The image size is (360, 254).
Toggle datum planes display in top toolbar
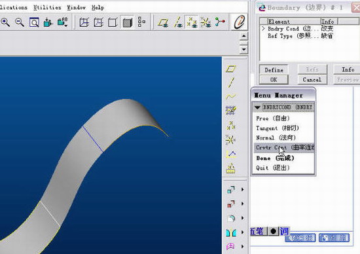(163, 22)
